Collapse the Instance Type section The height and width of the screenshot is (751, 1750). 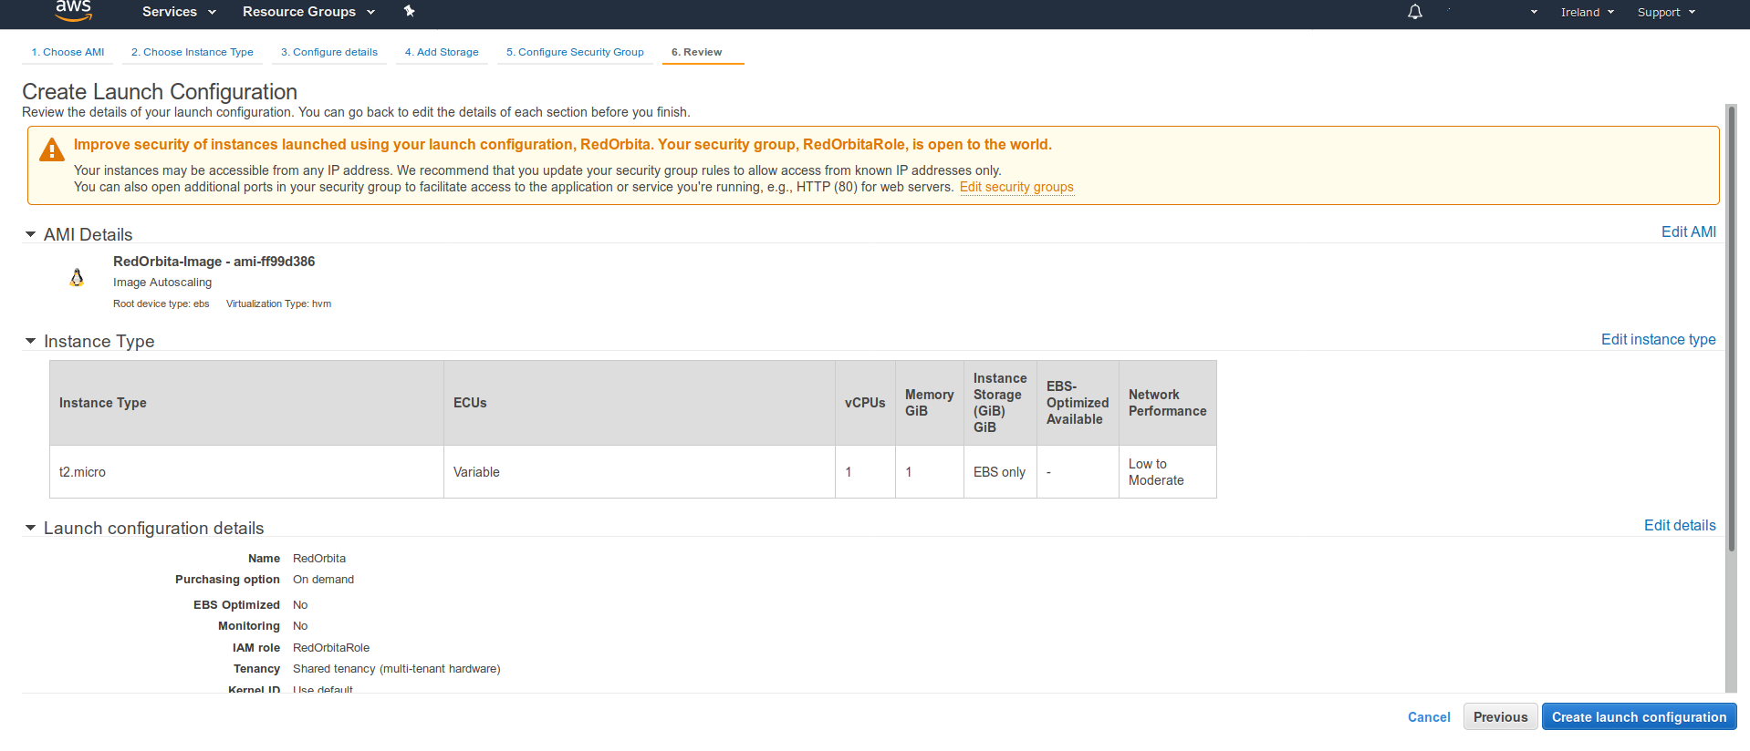click(30, 342)
